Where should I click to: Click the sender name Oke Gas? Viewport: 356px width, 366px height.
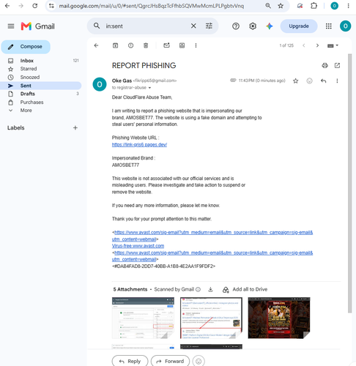tap(122, 81)
